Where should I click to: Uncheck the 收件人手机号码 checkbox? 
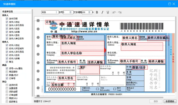(x=7, y=52)
